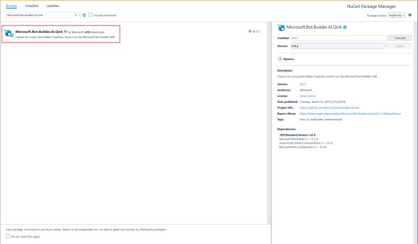Click the Microsoft.Bot.Configuration dependency entry
This screenshot has width=418, height=244.
click(x=303, y=147)
